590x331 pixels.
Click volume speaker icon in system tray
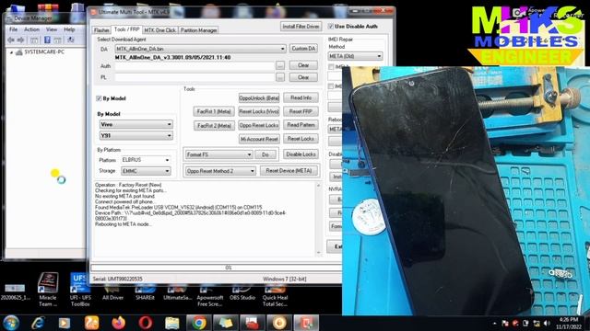pyautogui.click(x=547, y=323)
